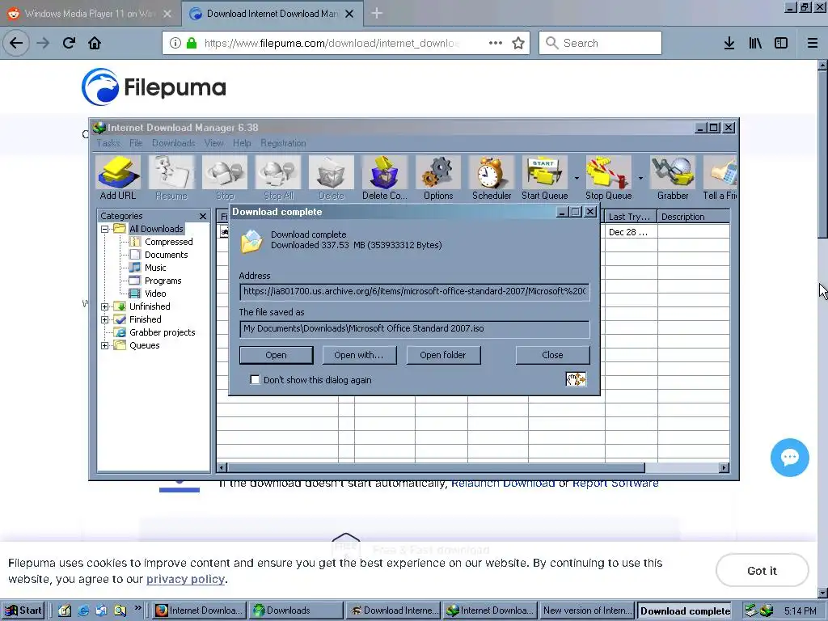
Task: Open Start Queue dropdown arrow
Action: click(577, 178)
